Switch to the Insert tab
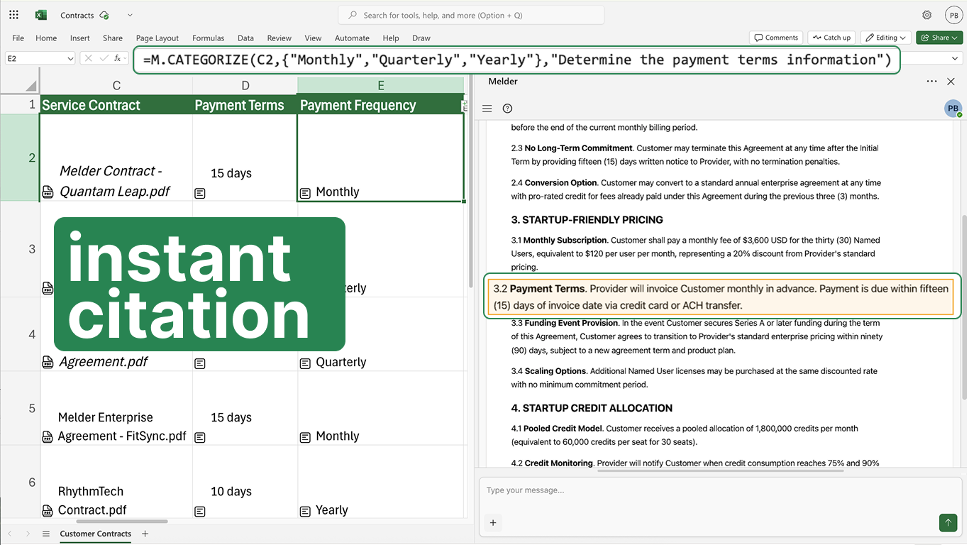969x545 pixels. click(x=80, y=38)
